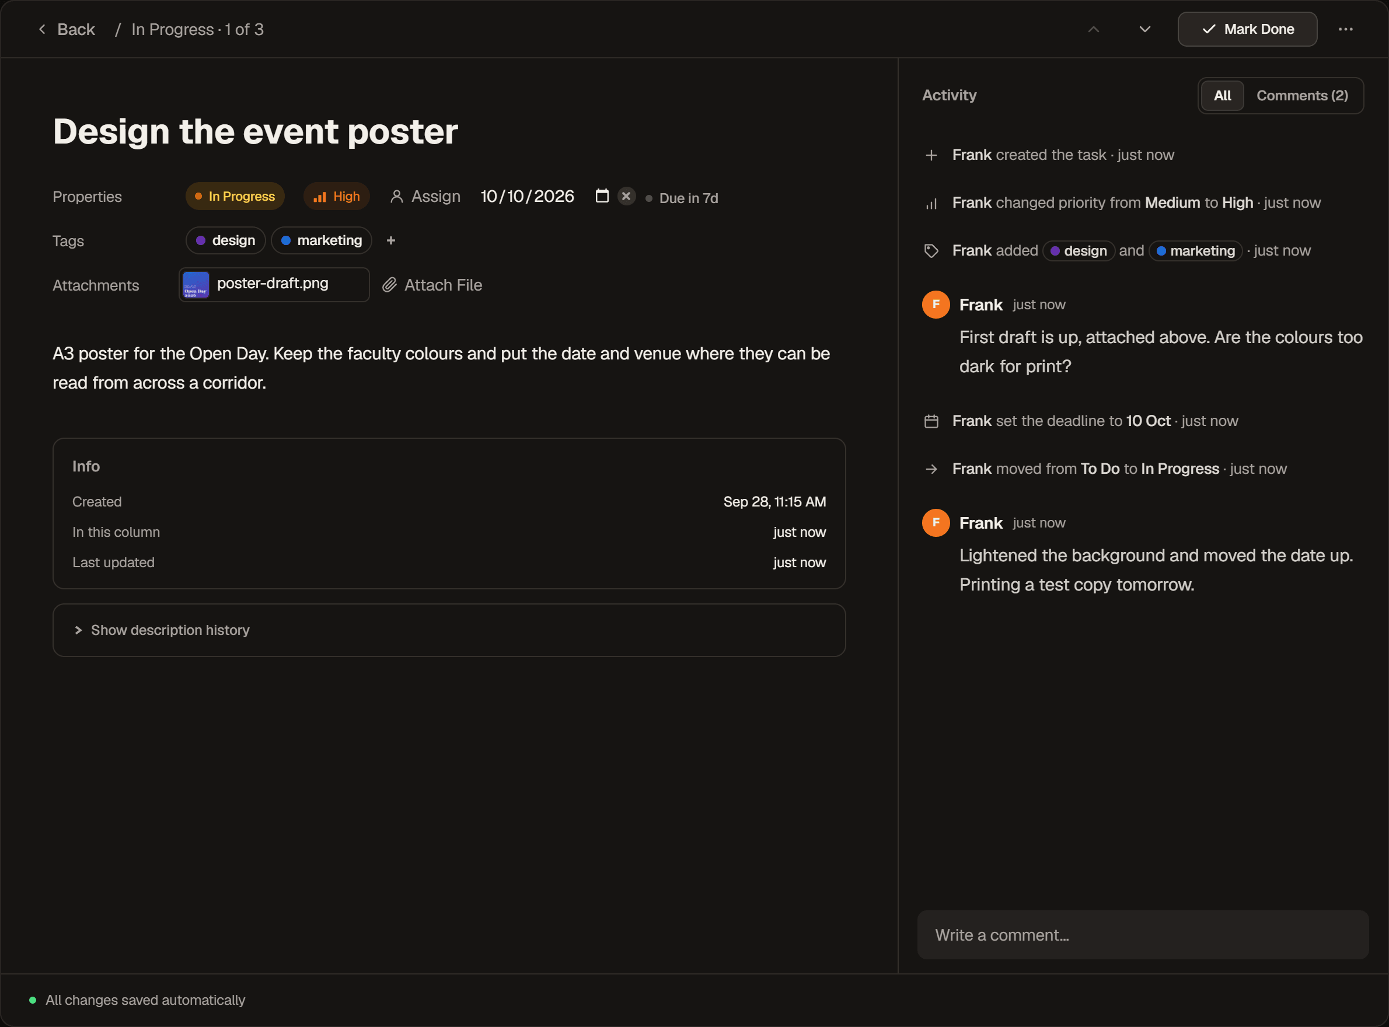
Task: Click the poster-draft.png attachment name
Action: pos(273,284)
